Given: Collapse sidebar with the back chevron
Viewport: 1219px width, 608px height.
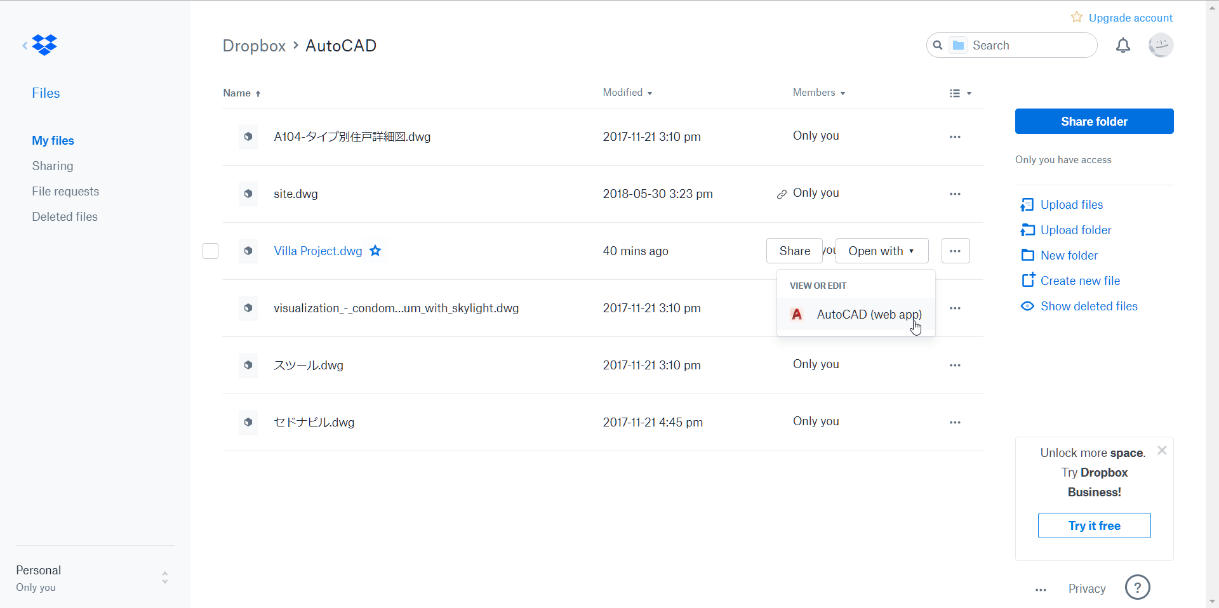Looking at the screenshot, I should click(x=25, y=45).
